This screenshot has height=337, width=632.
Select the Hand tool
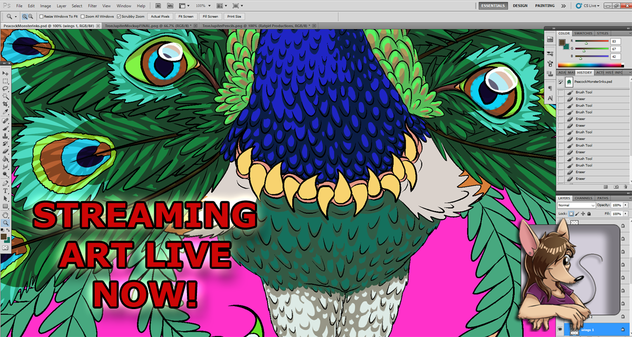click(x=6, y=215)
